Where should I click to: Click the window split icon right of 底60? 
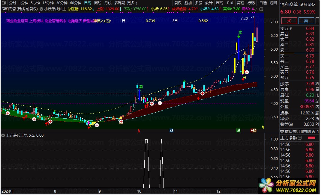coord(261,9)
